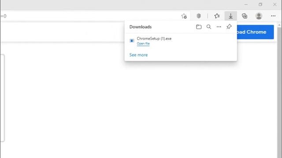Open file link under ChromeSetup
This screenshot has width=282, height=158.
(143, 43)
